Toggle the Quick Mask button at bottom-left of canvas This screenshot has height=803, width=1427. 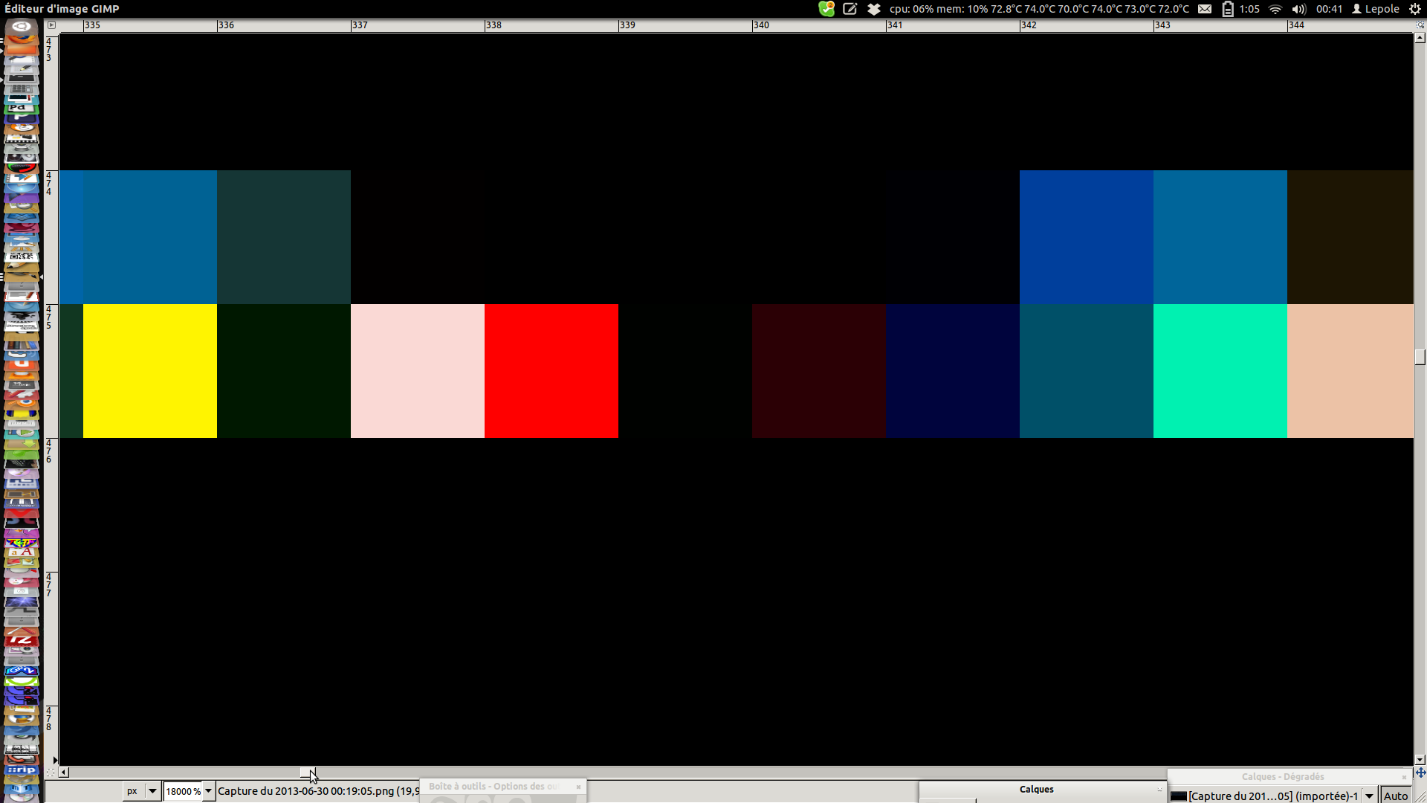pyautogui.click(x=51, y=773)
